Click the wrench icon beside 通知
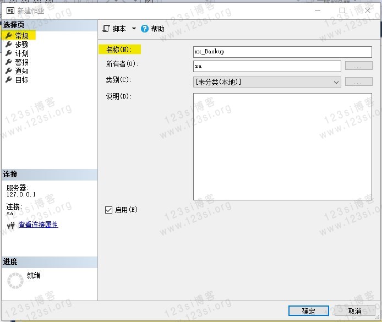 click(8, 70)
